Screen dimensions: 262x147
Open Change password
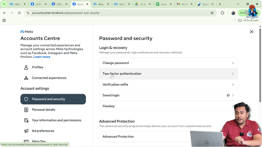[168, 63]
